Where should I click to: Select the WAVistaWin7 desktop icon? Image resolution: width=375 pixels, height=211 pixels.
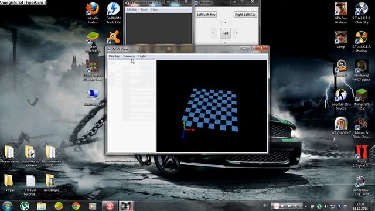[341, 126]
